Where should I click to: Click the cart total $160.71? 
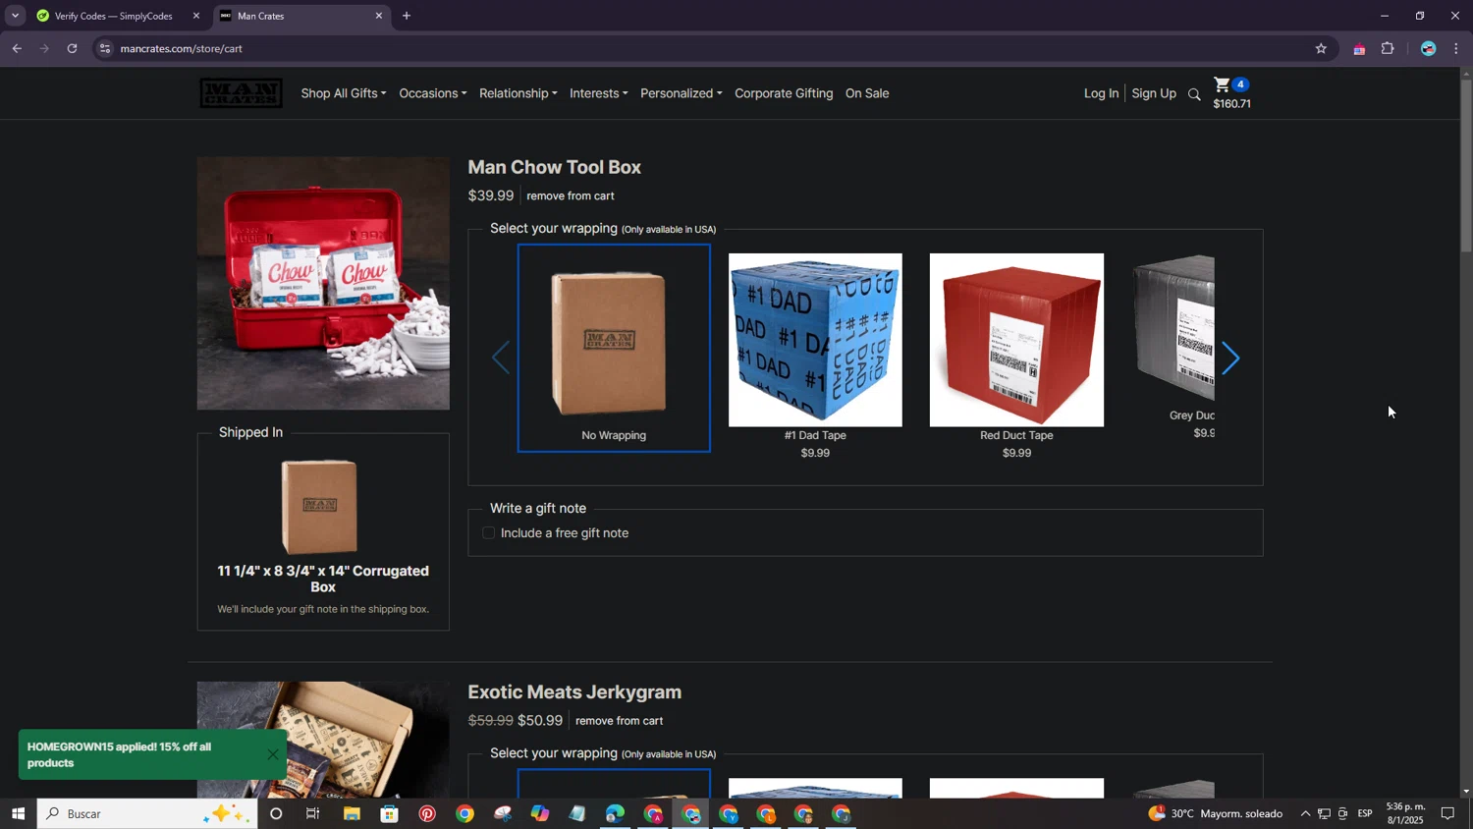[x=1231, y=104]
